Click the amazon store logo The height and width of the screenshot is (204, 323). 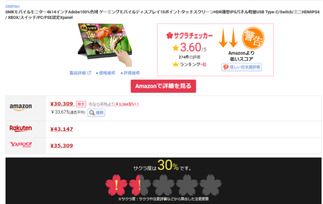click(21, 107)
